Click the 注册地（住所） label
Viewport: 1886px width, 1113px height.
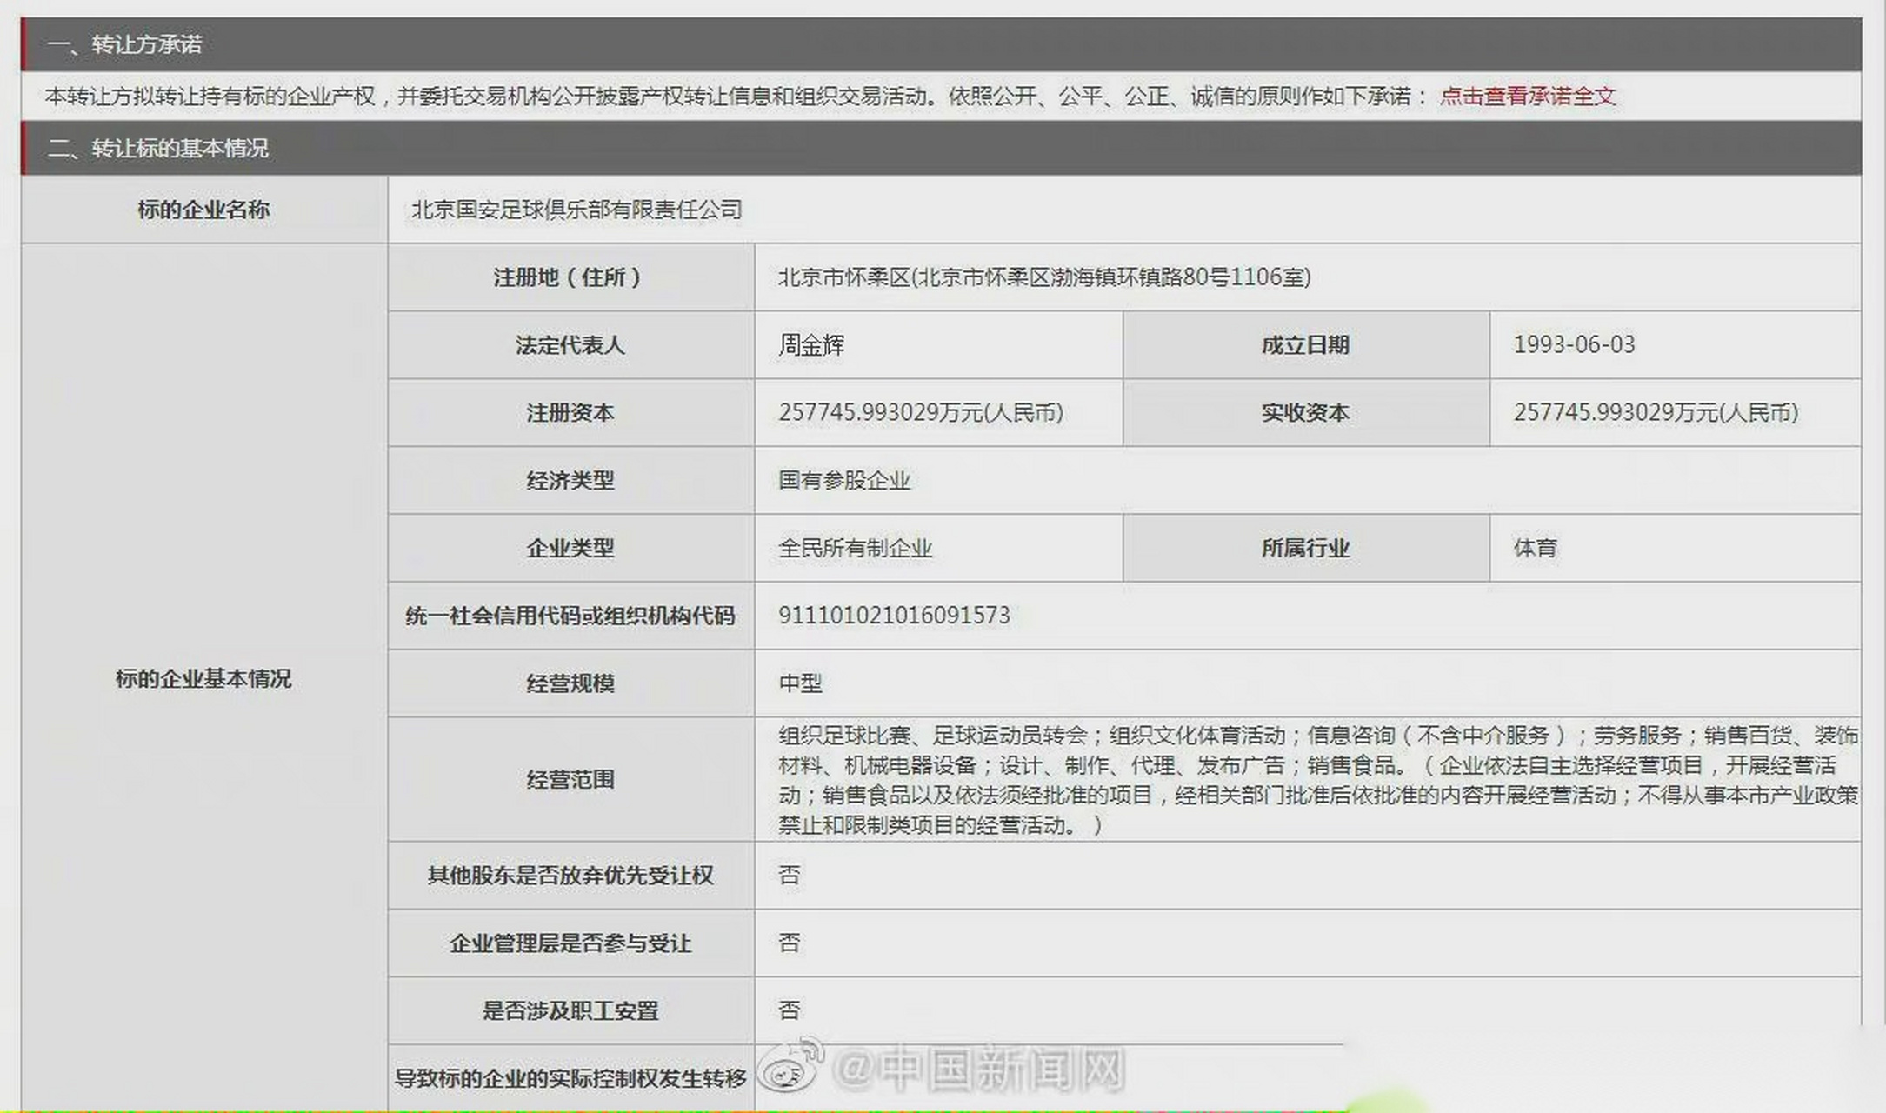point(567,277)
